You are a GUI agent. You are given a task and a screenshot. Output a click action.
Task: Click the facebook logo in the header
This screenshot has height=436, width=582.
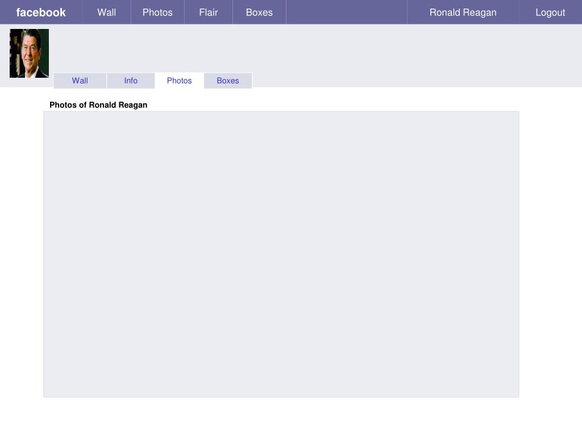click(41, 12)
